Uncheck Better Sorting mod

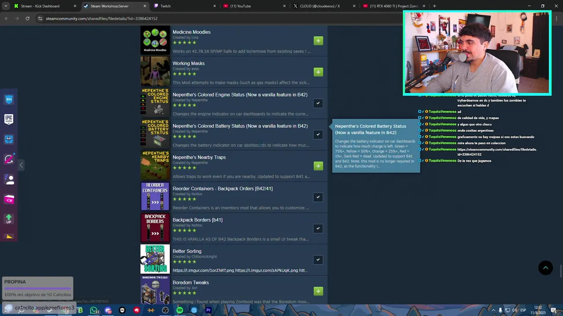pyautogui.click(x=318, y=260)
